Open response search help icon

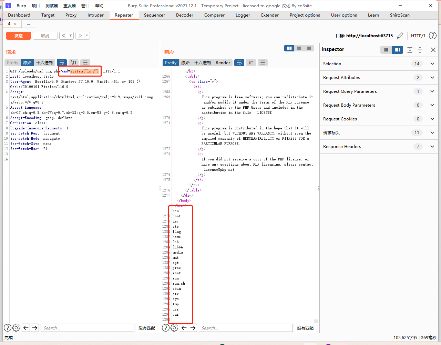coord(166,328)
